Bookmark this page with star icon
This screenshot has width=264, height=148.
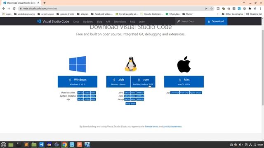tap(212, 9)
